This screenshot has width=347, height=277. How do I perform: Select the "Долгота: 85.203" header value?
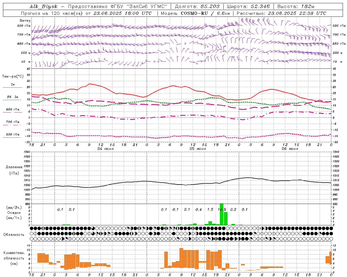tap(197, 7)
